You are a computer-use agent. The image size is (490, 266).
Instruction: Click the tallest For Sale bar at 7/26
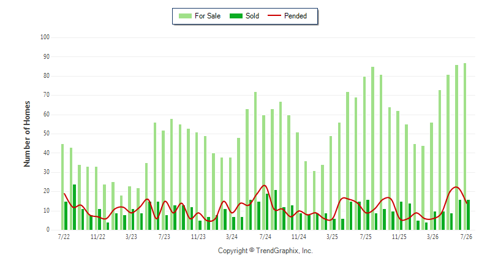(x=465, y=146)
